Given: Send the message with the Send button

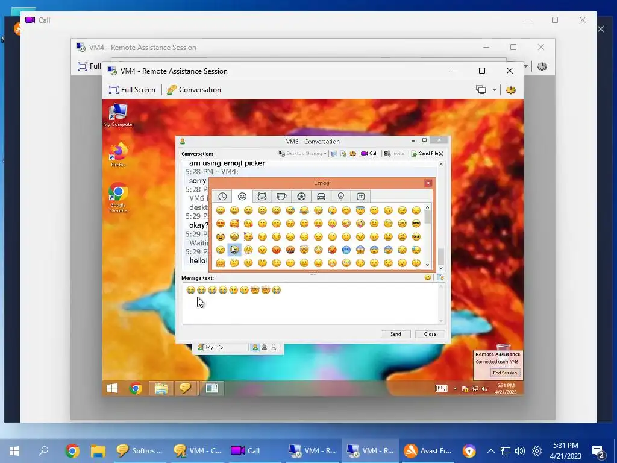Looking at the screenshot, I should tap(395, 334).
